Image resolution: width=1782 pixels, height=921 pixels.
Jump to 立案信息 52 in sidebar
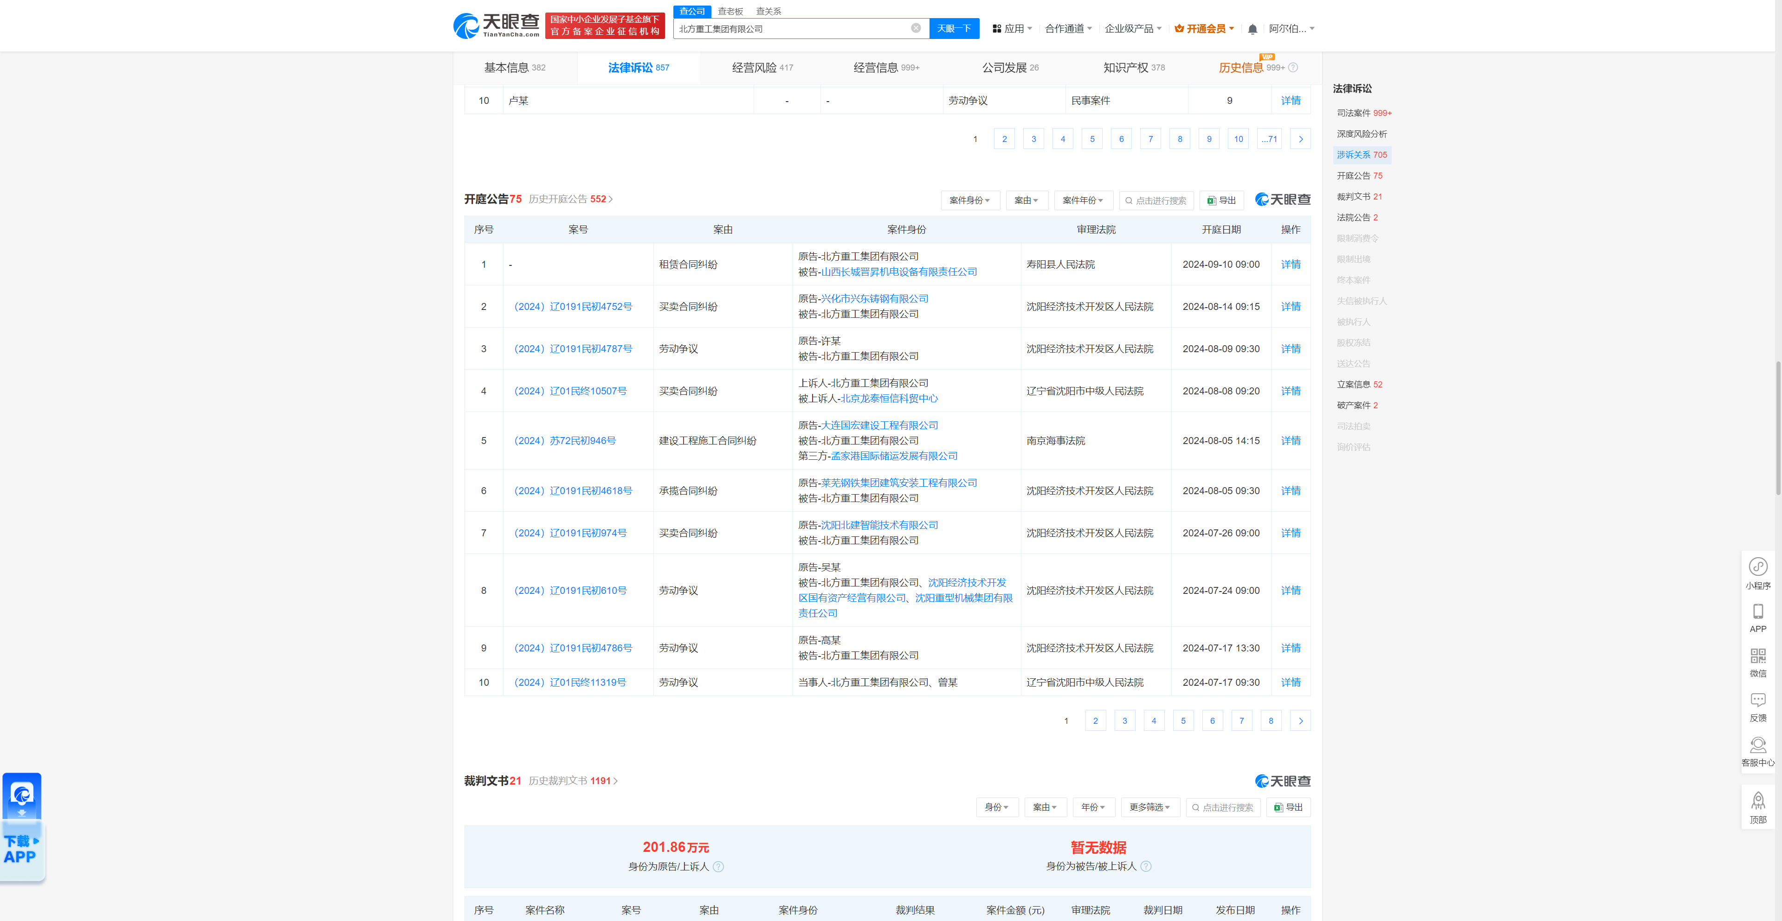[x=1359, y=385]
